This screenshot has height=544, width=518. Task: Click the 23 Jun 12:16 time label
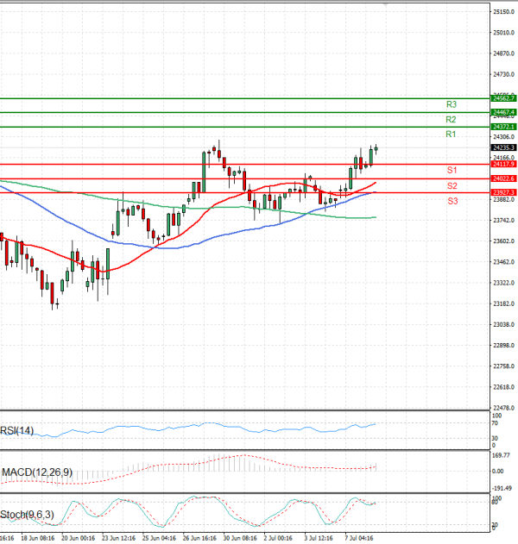point(119,538)
